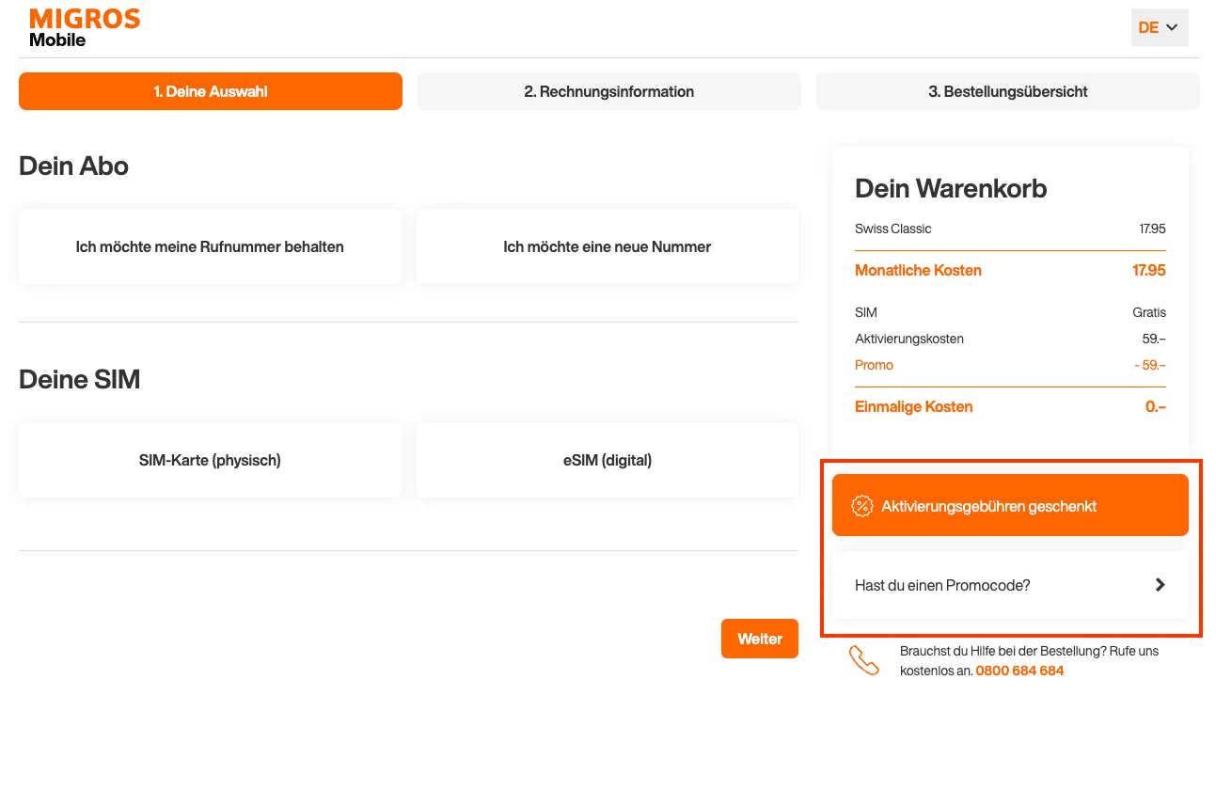Choose Ich möchte eine neue Nummer
This screenshot has width=1216, height=790.
click(608, 246)
